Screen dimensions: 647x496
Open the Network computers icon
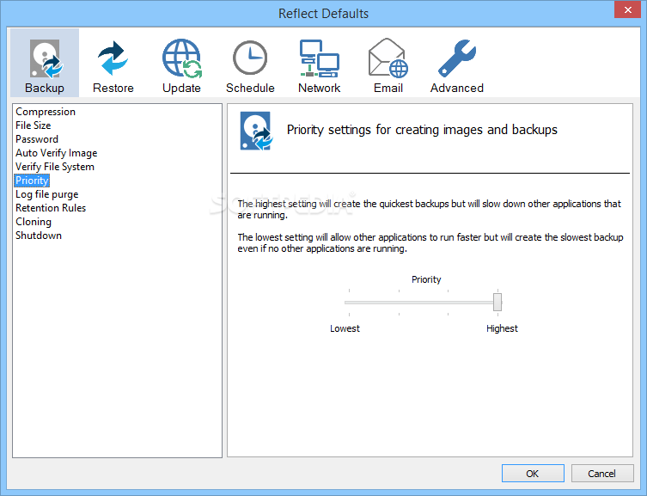[x=319, y=58]
